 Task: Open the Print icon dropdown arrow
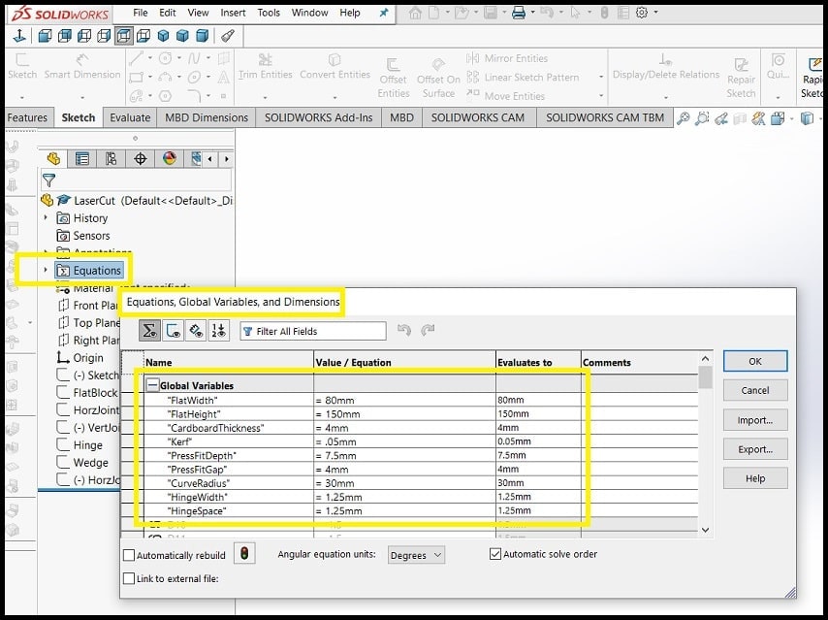point(533,13)
